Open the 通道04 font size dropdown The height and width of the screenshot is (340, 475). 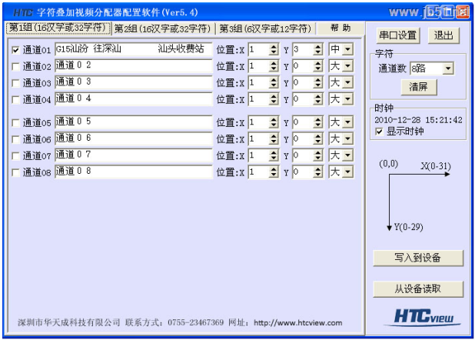coord(347,99)
